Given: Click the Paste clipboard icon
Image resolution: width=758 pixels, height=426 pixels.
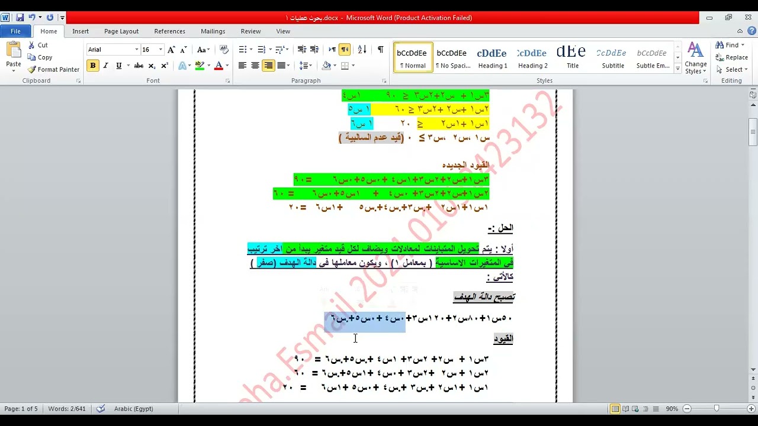Looking at the screenshot, I should pos(13,50).
